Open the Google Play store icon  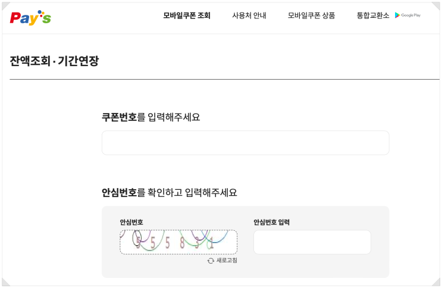click(x=397, y=15)
